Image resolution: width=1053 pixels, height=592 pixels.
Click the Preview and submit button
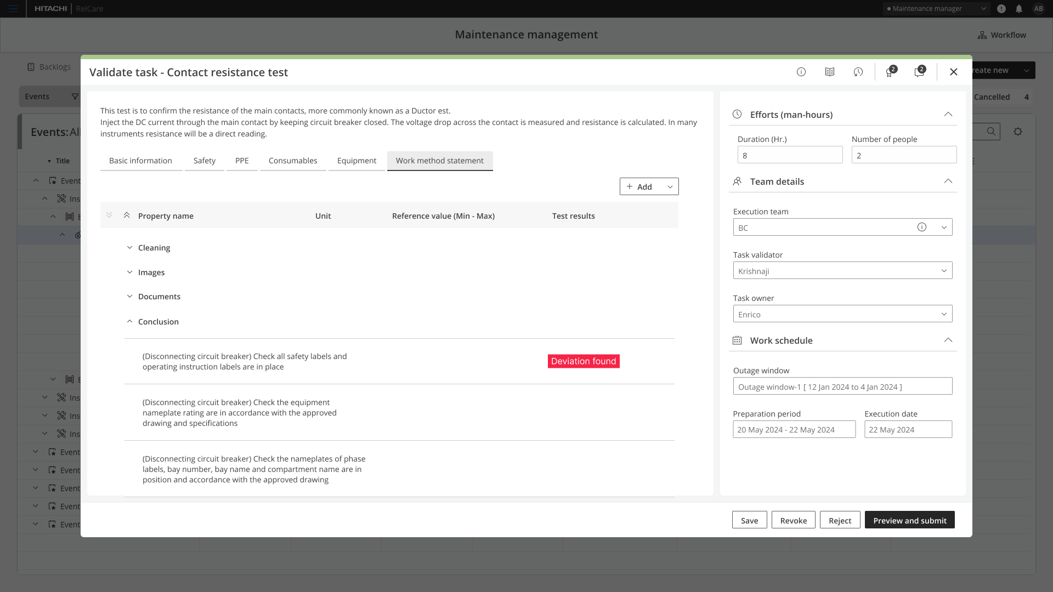tap(909, 520)
